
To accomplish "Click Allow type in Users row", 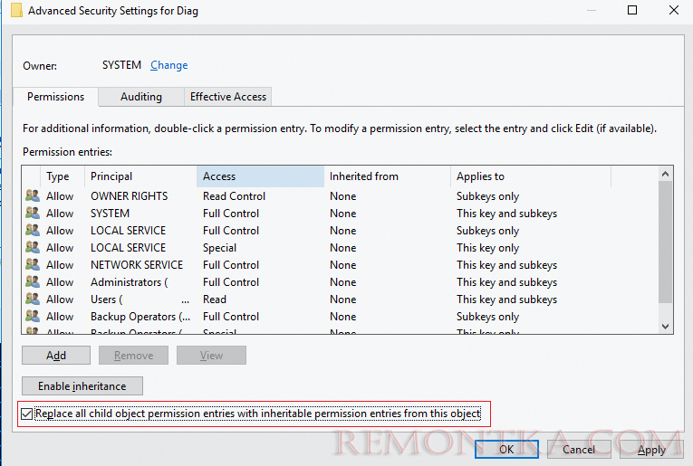I will [x=60, y=300].
